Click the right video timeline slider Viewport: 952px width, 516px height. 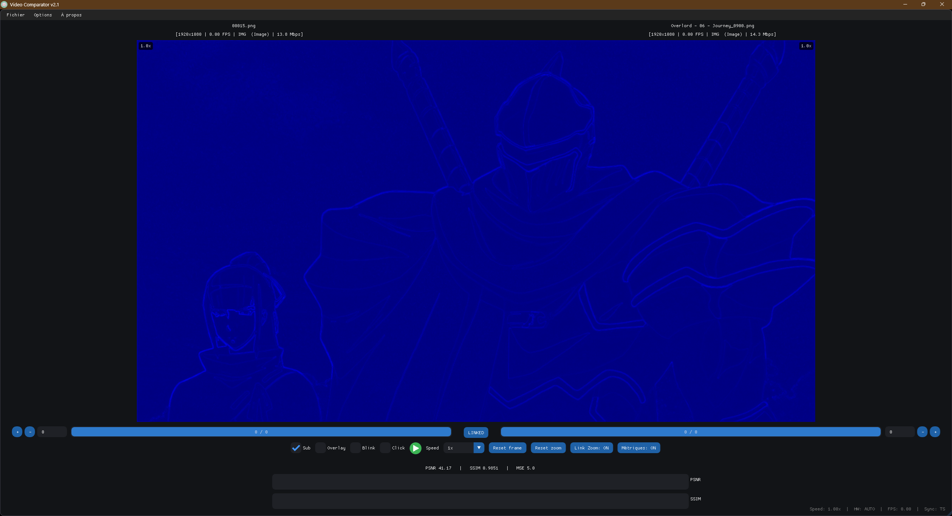tap(691, 432)
